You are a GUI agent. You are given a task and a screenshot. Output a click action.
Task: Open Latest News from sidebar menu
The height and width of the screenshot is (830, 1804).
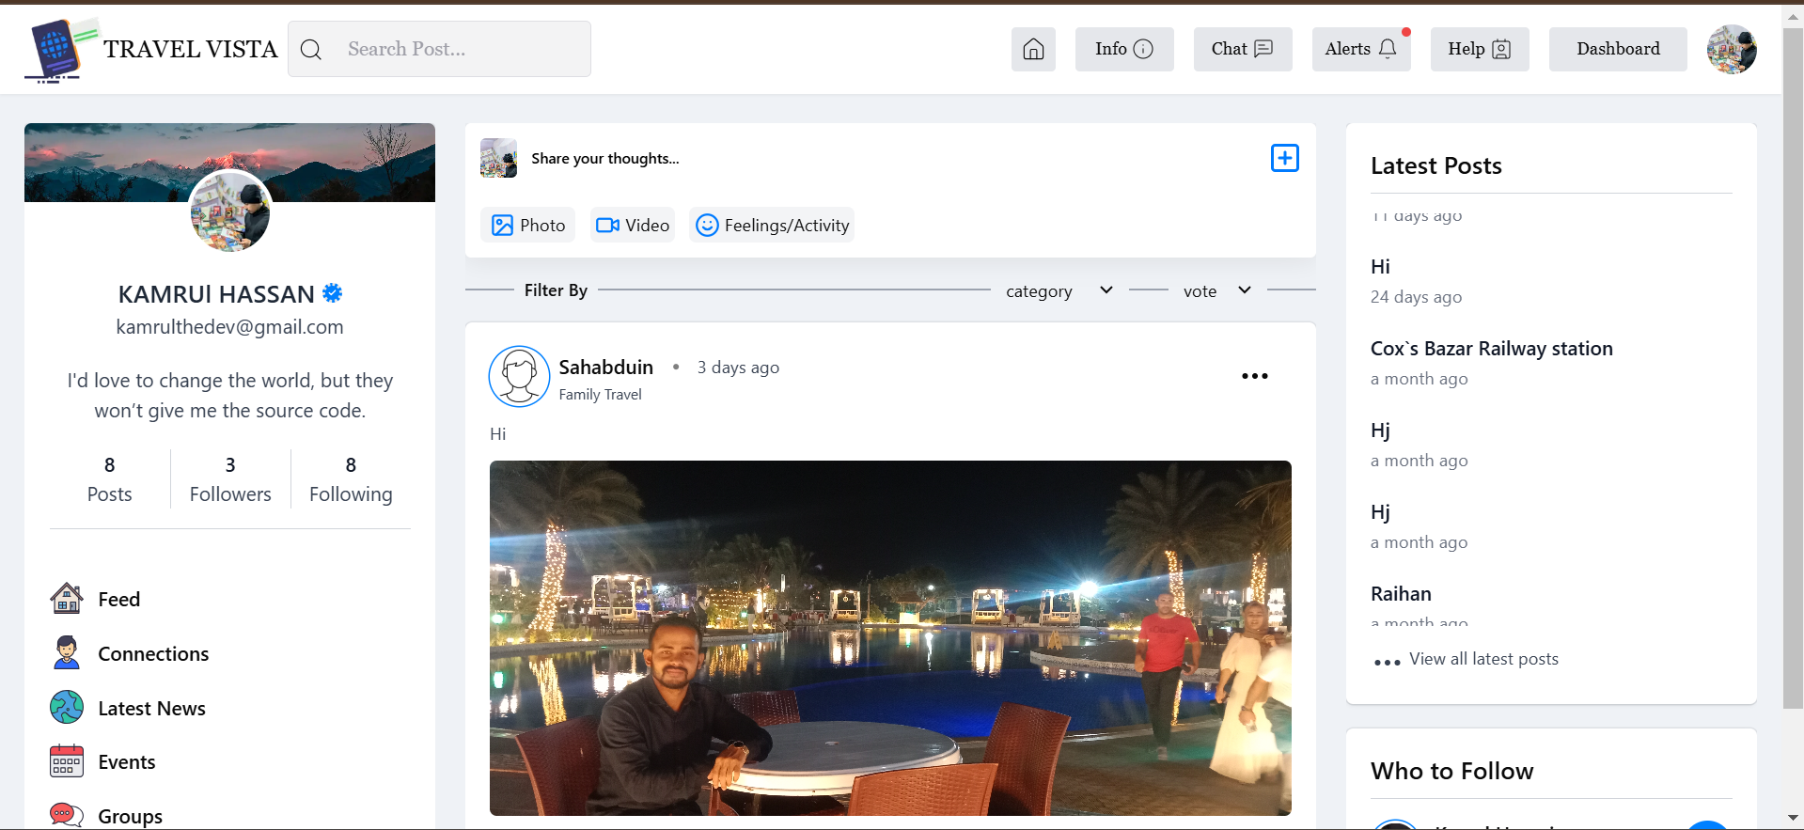click(x=151, y=708)
